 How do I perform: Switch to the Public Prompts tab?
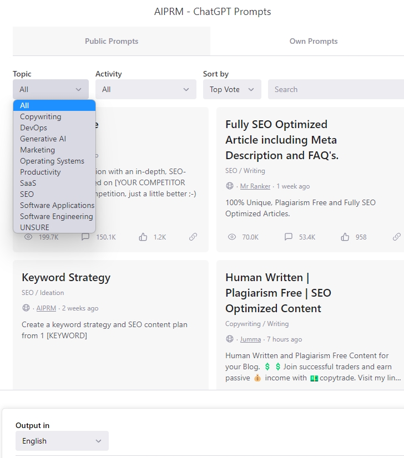(x=112, y=41)
